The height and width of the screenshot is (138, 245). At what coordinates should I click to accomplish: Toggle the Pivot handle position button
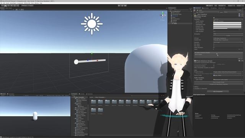pyautogui.click(x=24, y=6)
